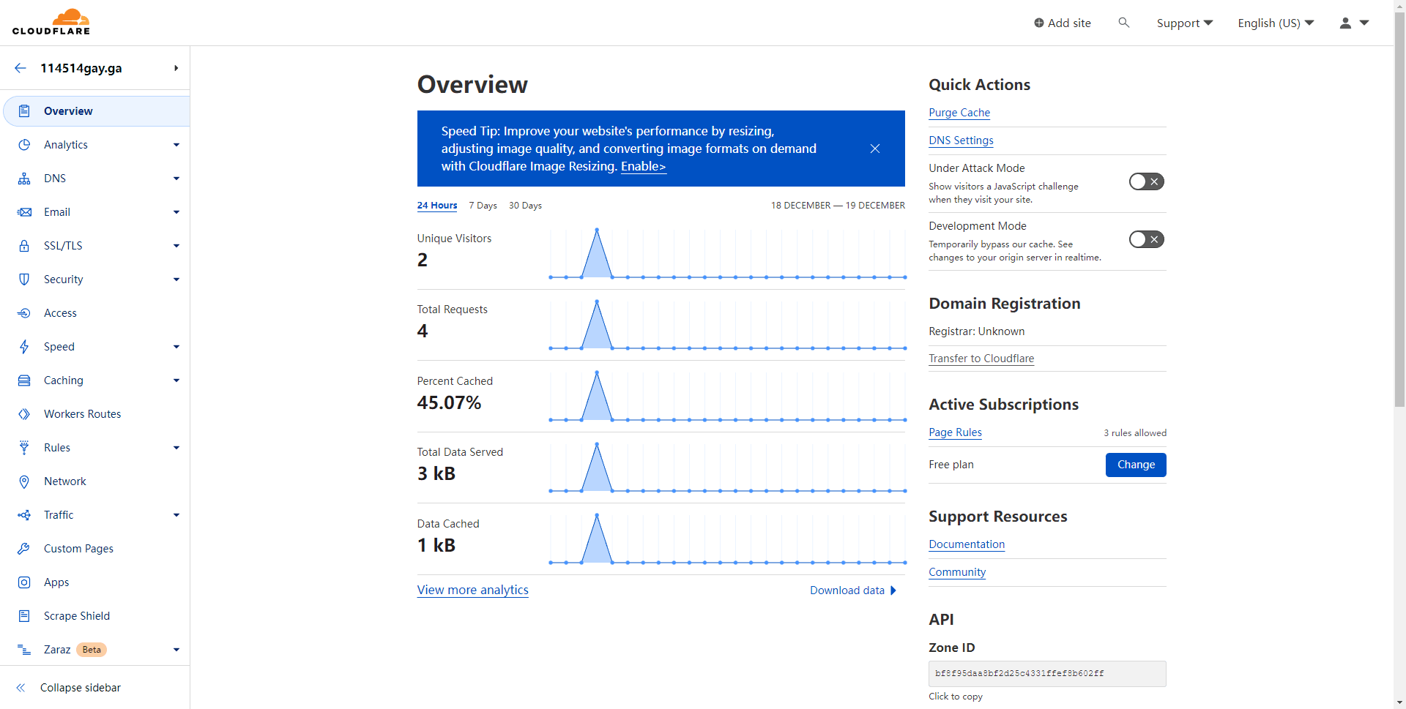The height and width of the screenshot is (709, 1406).
Task: Click the Access sidebar icon
Action: pyautogui.click(x=24, y=313)
